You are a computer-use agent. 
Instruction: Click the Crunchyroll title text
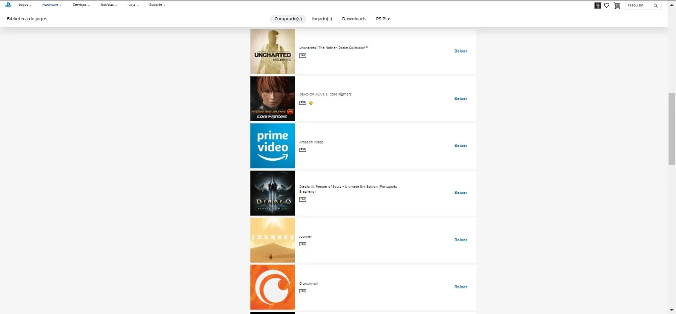tap(309, 284)
